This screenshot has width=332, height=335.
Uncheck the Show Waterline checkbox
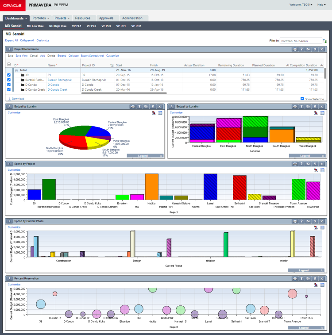point(302,98)
